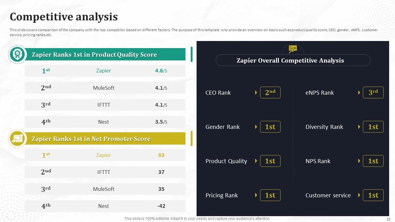Click the presentation icon above the analysis title
Image resolution: width=395 pixels, height=222 pixels.
tap(293, 49)
